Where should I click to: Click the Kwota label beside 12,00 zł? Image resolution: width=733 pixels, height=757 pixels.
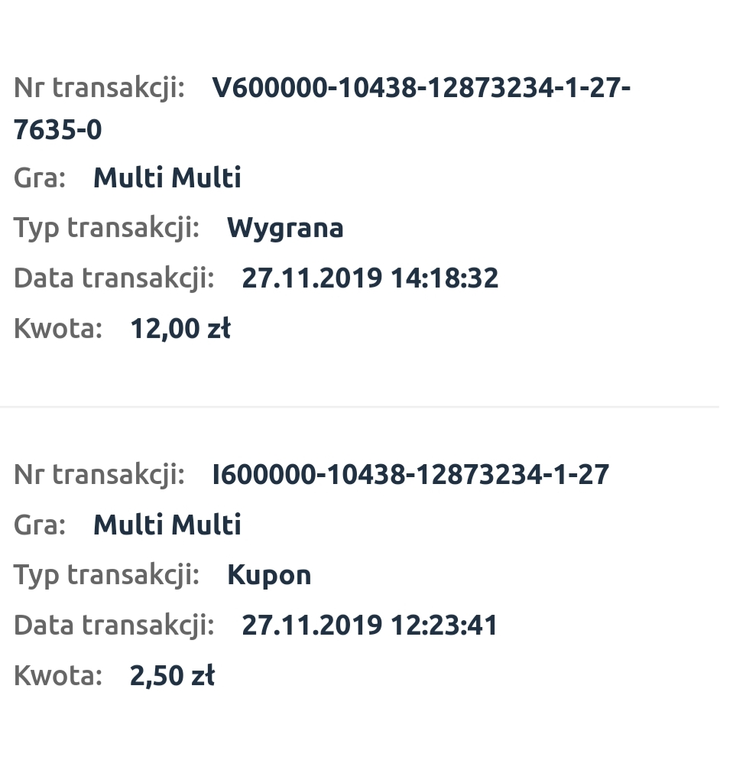pyautogui.click(x=58, y=329)
